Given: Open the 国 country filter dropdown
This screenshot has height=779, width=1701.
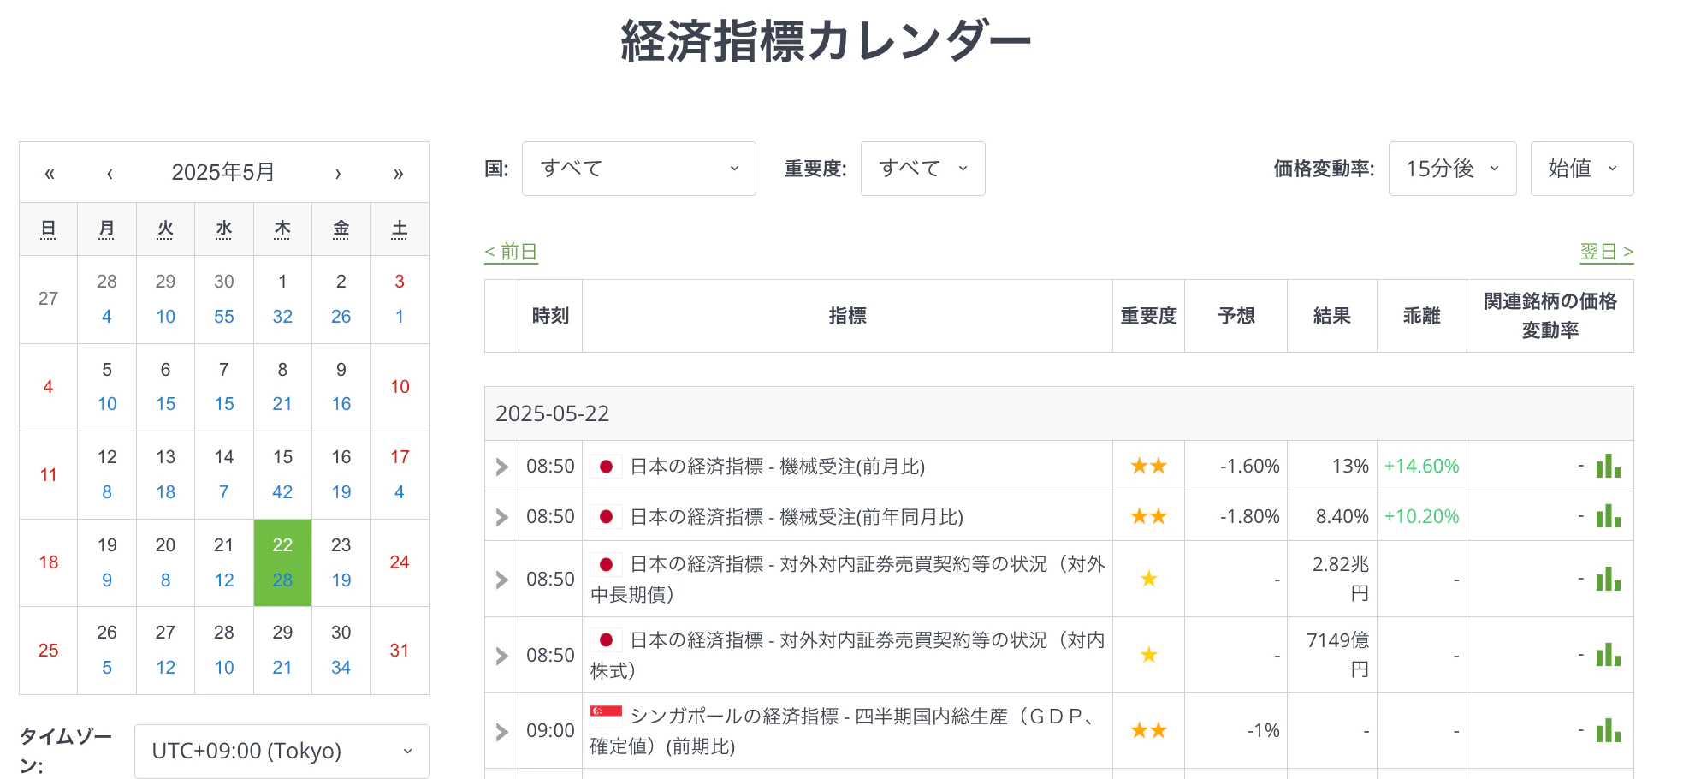Looking at the screenshot, I should coord(638,169).
